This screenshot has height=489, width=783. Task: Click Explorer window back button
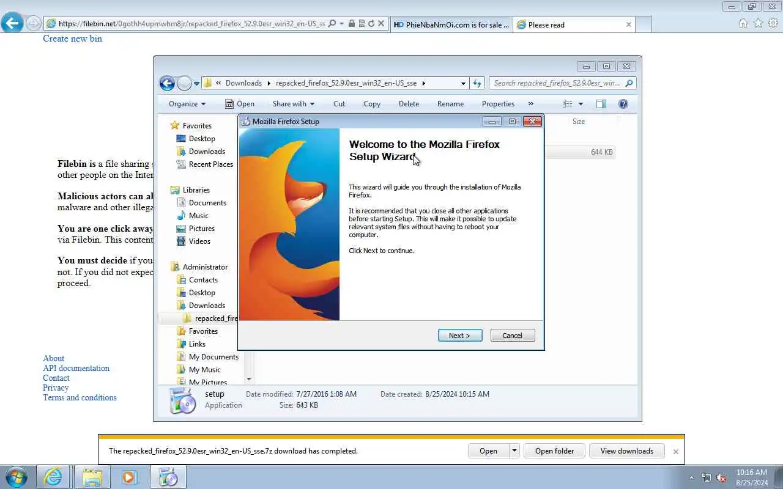(167, 83)
